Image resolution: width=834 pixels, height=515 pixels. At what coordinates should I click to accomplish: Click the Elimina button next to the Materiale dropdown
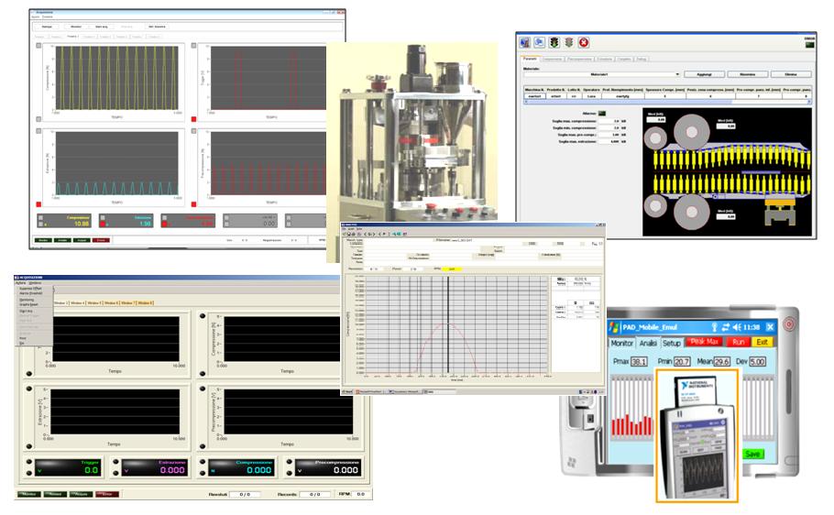[x=791, y=74]
